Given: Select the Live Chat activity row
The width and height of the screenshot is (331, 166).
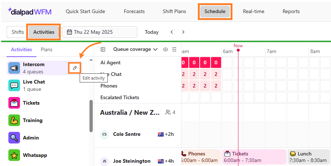Looking at the screenshot, I should coord(44,85).
